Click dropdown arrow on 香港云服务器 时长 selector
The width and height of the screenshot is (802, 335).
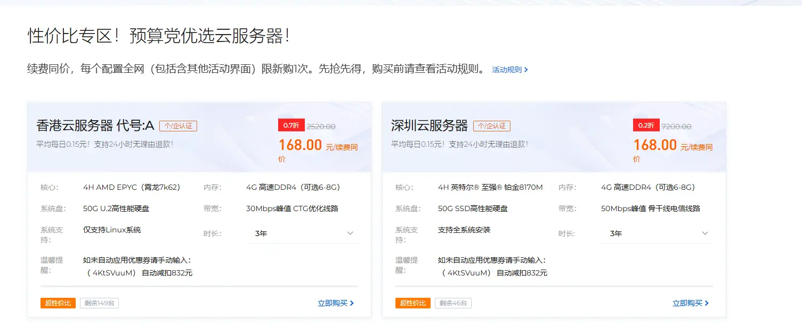pos(350,233)
